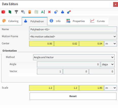Open the Center unit dropdown
Image resolution: width=118 pixels, height=108 pixels.
point(111,44)
